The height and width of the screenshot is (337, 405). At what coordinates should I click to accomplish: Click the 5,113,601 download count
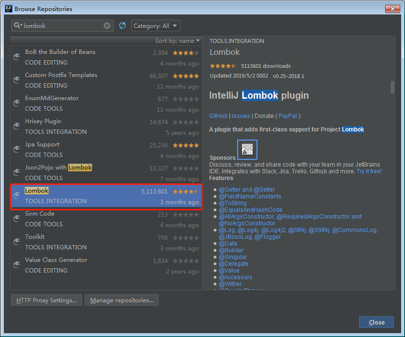pyautogui.click(x=154, y=192)
